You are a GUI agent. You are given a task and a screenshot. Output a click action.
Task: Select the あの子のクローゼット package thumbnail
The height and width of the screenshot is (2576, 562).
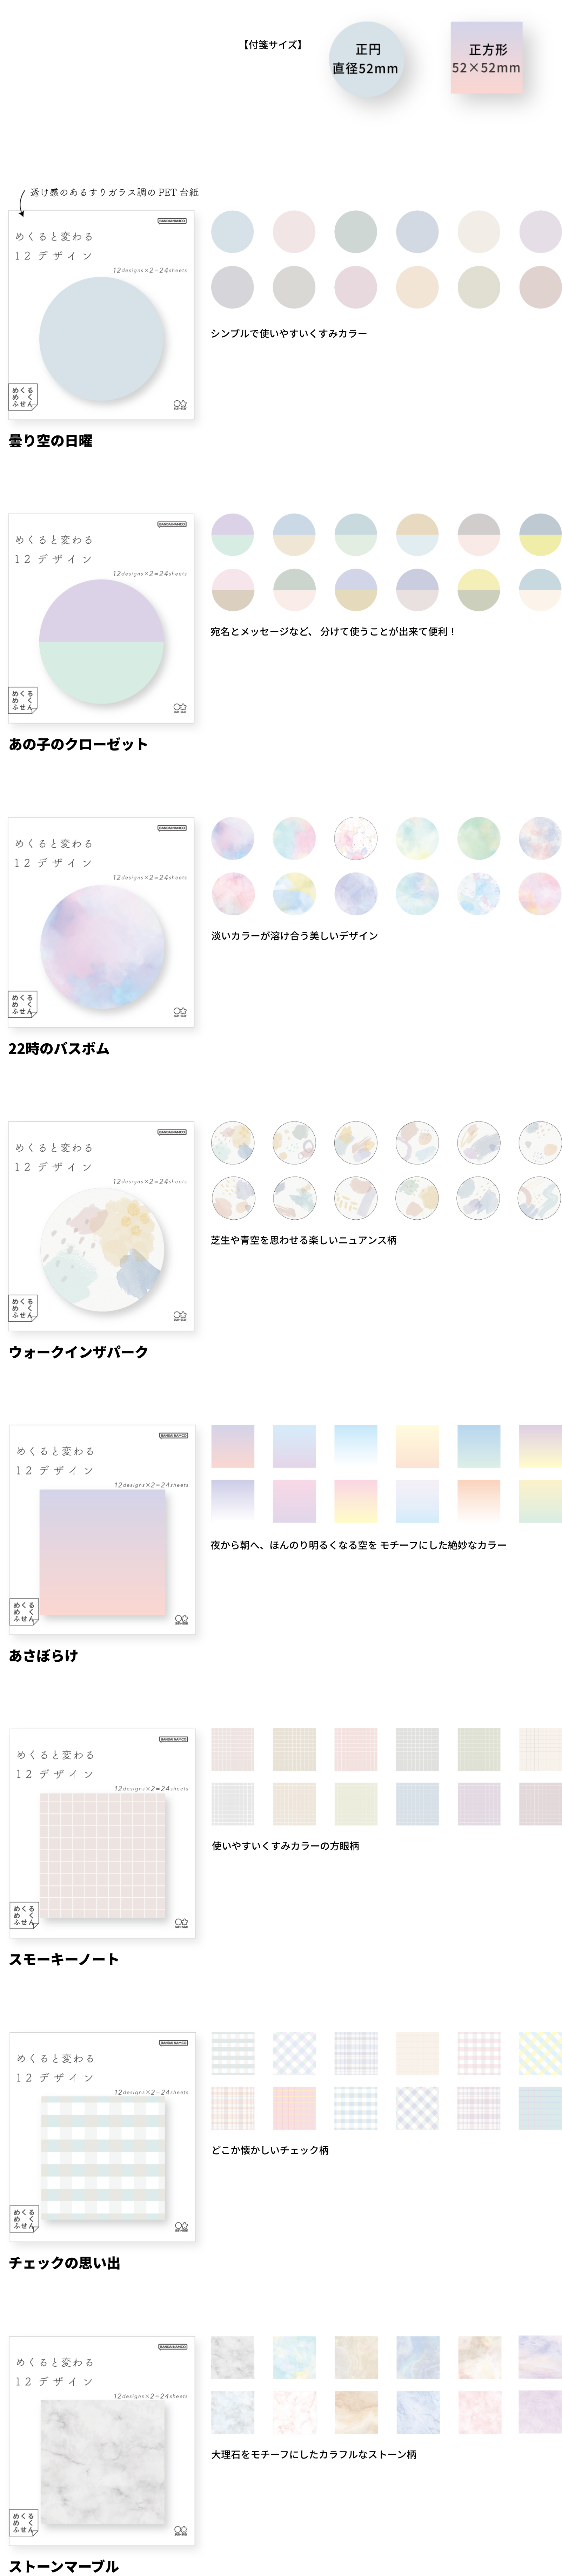point(101,618)
